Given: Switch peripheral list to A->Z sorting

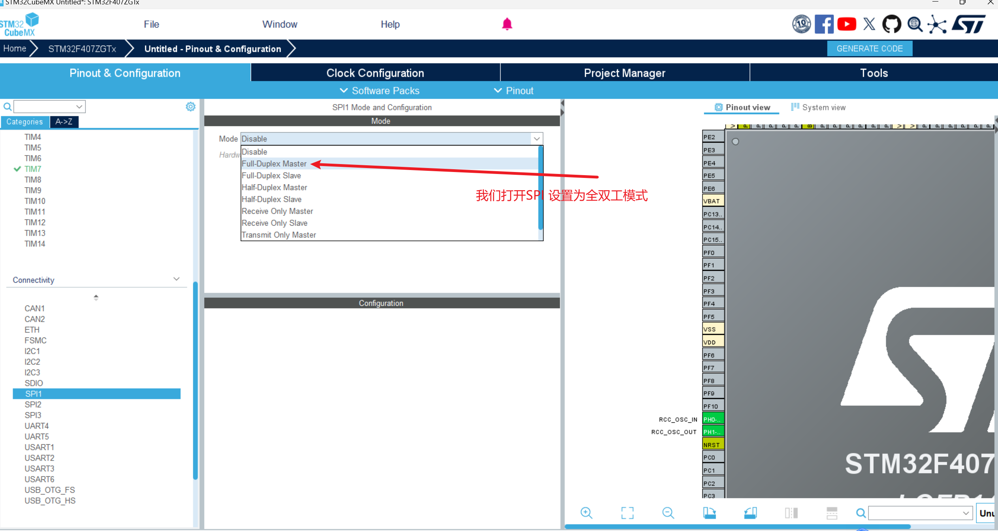Looking at the screenshot, I should 64,122.
